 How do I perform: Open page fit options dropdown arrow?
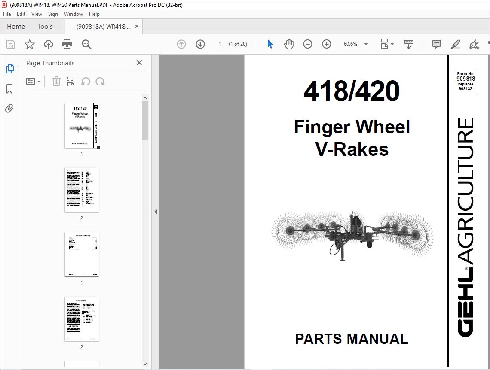click(x=392, y=44)
